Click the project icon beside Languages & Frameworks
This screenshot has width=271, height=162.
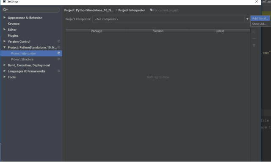(x=59, y=71)
